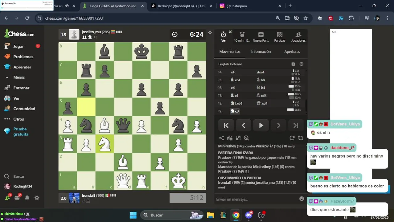Open the browser extensions puzzle icon
The width and height of the screenshot is (394, 222).
tap(351, 18)
